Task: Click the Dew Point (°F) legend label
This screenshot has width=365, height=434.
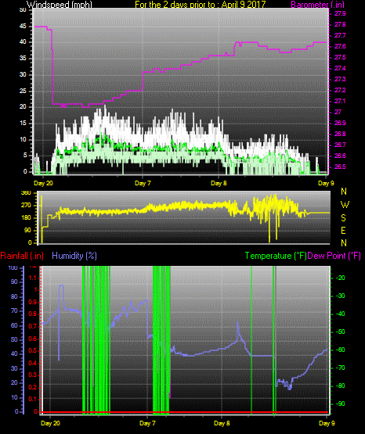Action: point(334,256)
